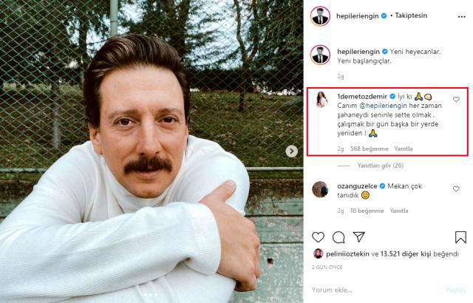Open ozanguzelce's commenter avatar
The image size is (473, 303).
click(x=321, y=188)
